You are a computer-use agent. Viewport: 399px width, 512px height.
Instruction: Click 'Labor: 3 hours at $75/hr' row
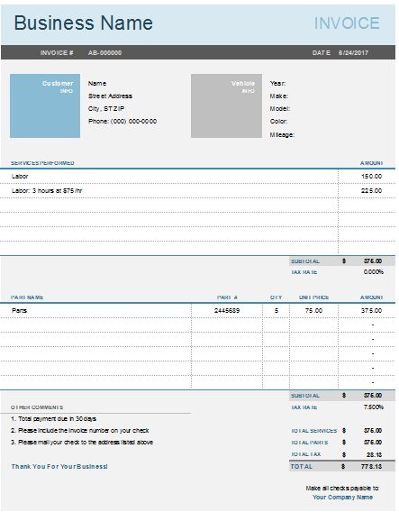47,191
